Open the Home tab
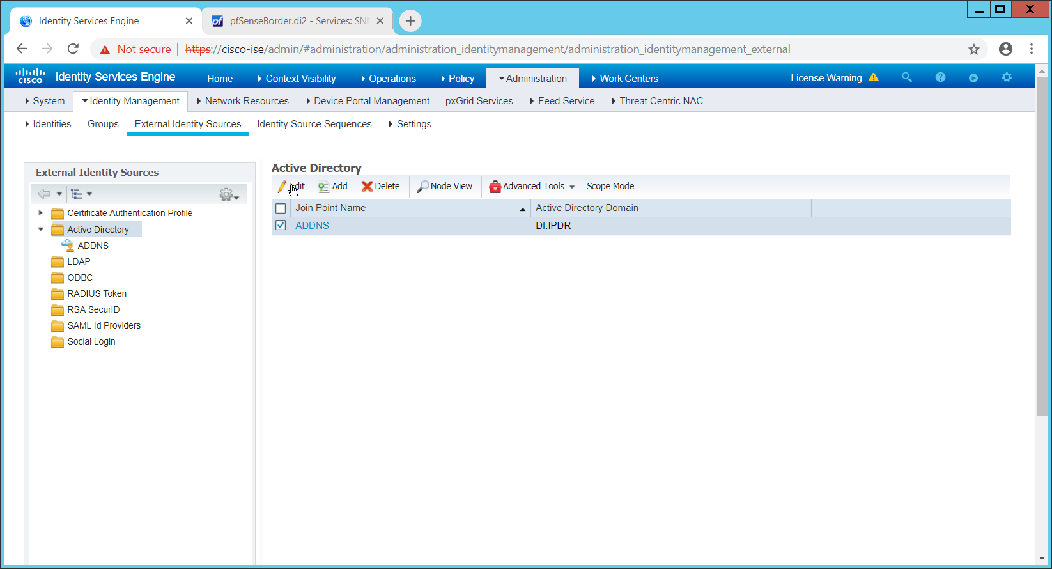 pos(220,78)
